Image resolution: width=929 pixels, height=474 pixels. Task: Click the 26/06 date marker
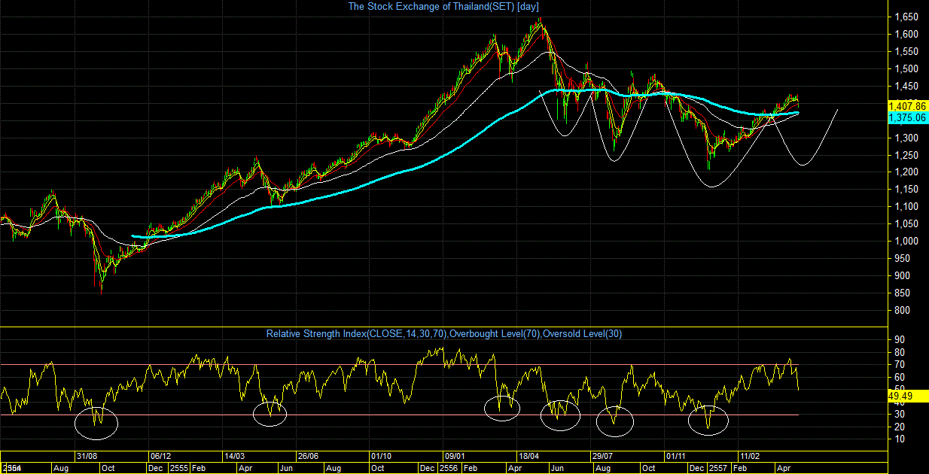308,456
